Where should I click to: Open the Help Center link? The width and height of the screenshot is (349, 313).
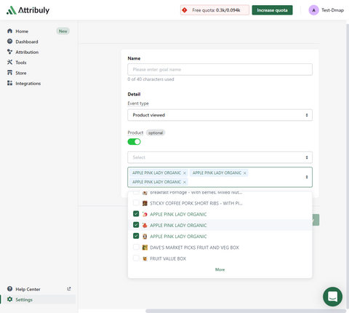point(28,289)
